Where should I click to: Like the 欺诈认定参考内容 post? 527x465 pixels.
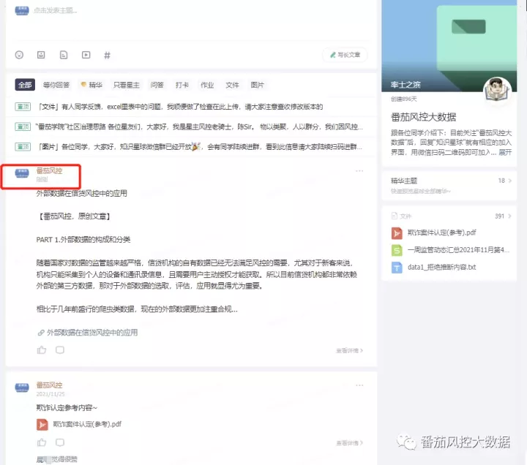click(x=42, y=442)
